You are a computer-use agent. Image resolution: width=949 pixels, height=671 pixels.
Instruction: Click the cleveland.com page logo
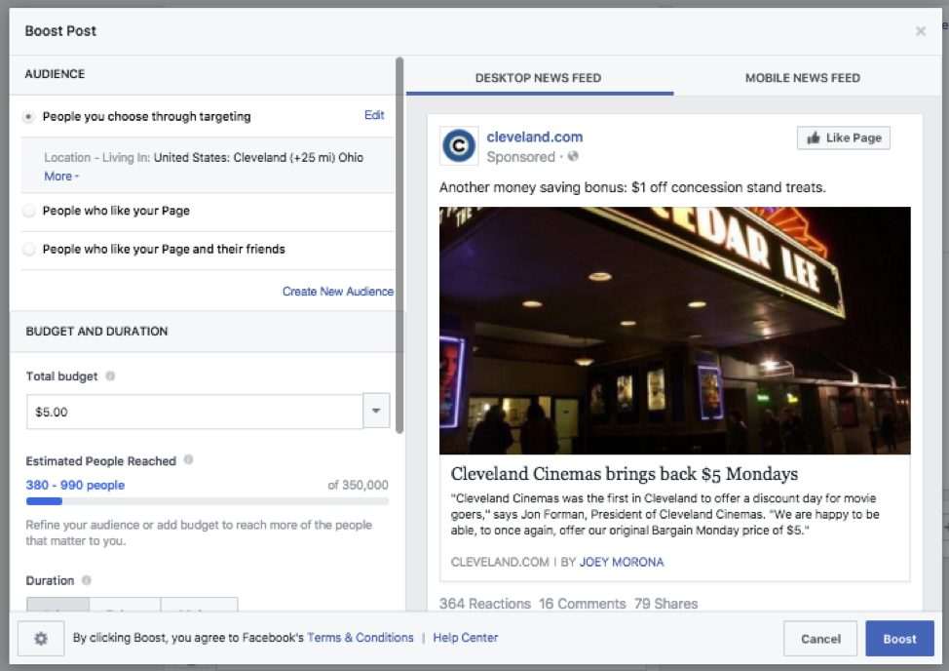[459, 145]
